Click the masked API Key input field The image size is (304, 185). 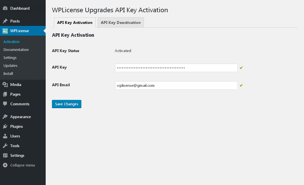(176, 68)
